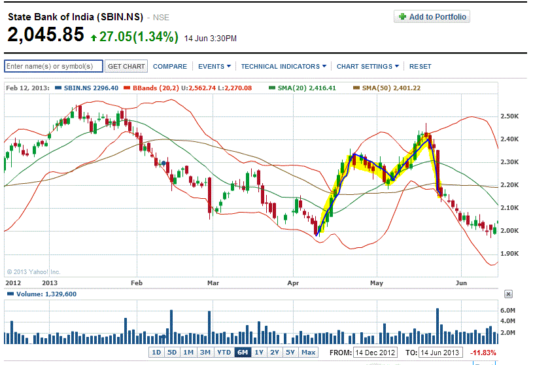
Task: Click the Volume blue legend marker
Action: (x=10, y=294)
